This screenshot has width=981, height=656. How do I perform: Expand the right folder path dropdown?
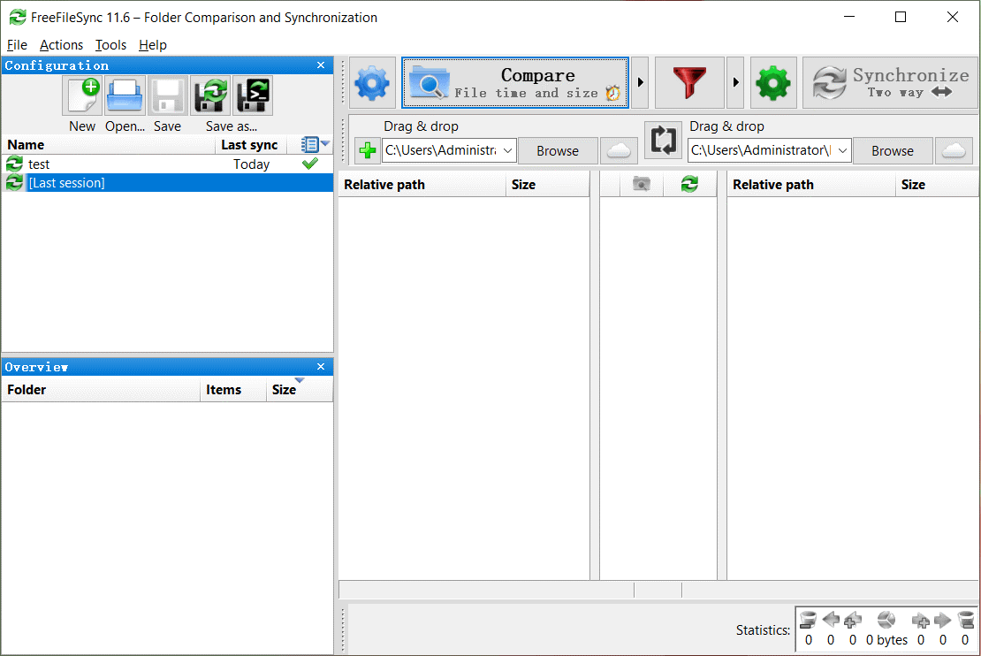[844, 150]
